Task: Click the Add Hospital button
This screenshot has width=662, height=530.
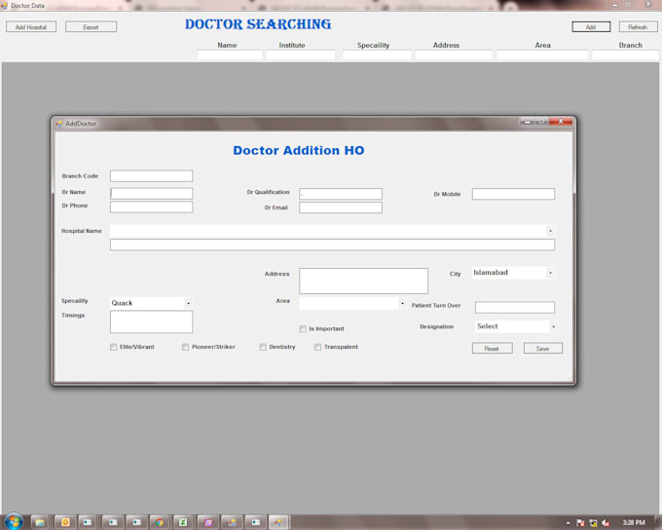Action: (x=31, y=27)
